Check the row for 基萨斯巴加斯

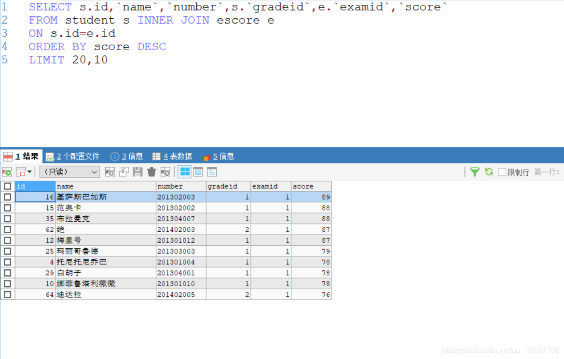(x=8, y=197)
